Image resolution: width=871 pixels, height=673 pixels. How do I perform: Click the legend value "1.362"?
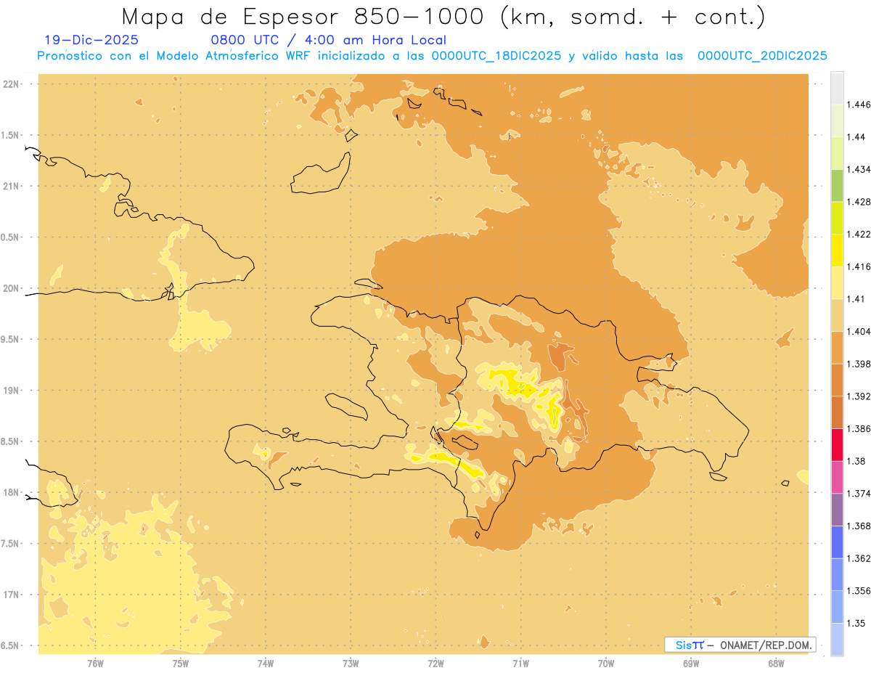(859, 558)
